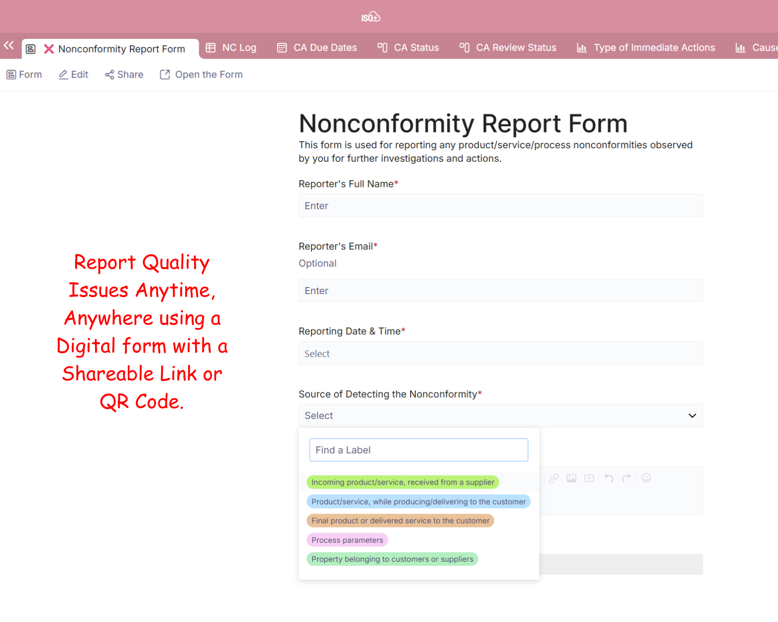Switch to the NC Log tab

[x=231, y=48]
